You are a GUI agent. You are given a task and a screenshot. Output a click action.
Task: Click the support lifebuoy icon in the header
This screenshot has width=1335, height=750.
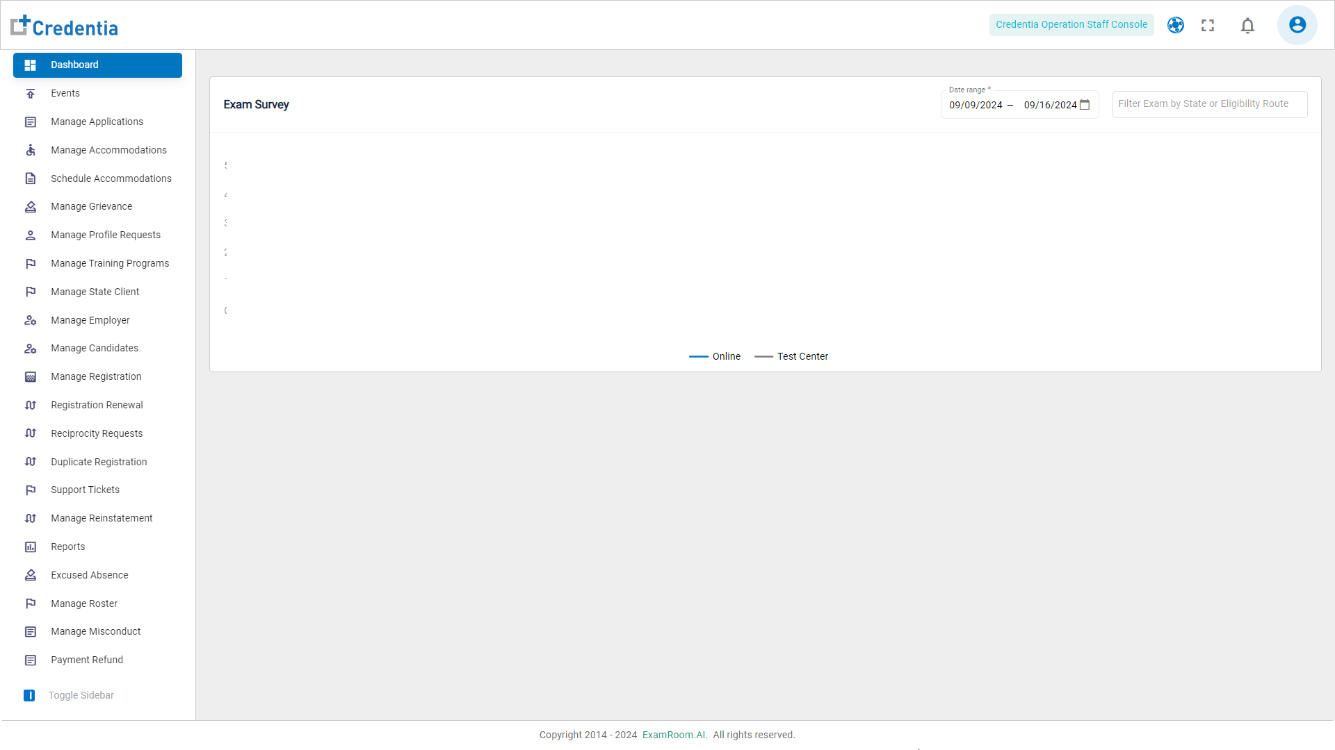[1176, 25]
